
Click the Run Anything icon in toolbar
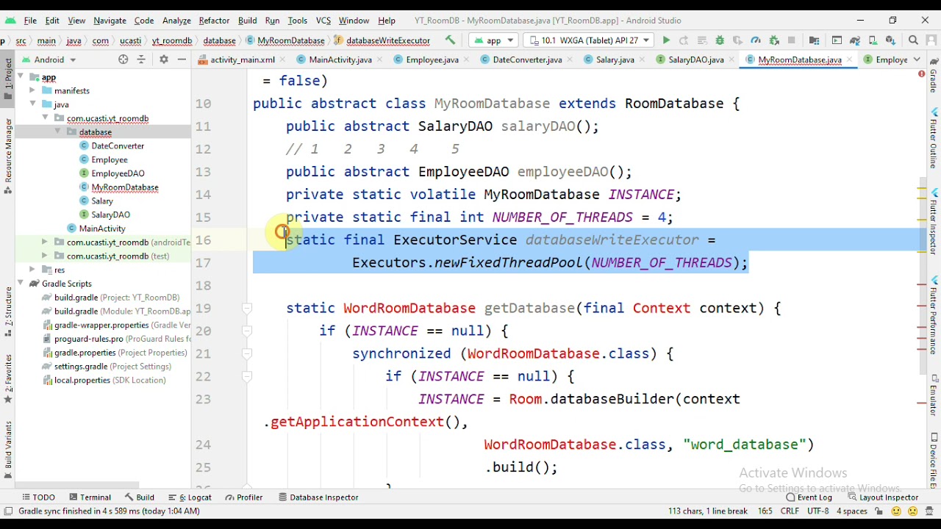pos(837,40)
